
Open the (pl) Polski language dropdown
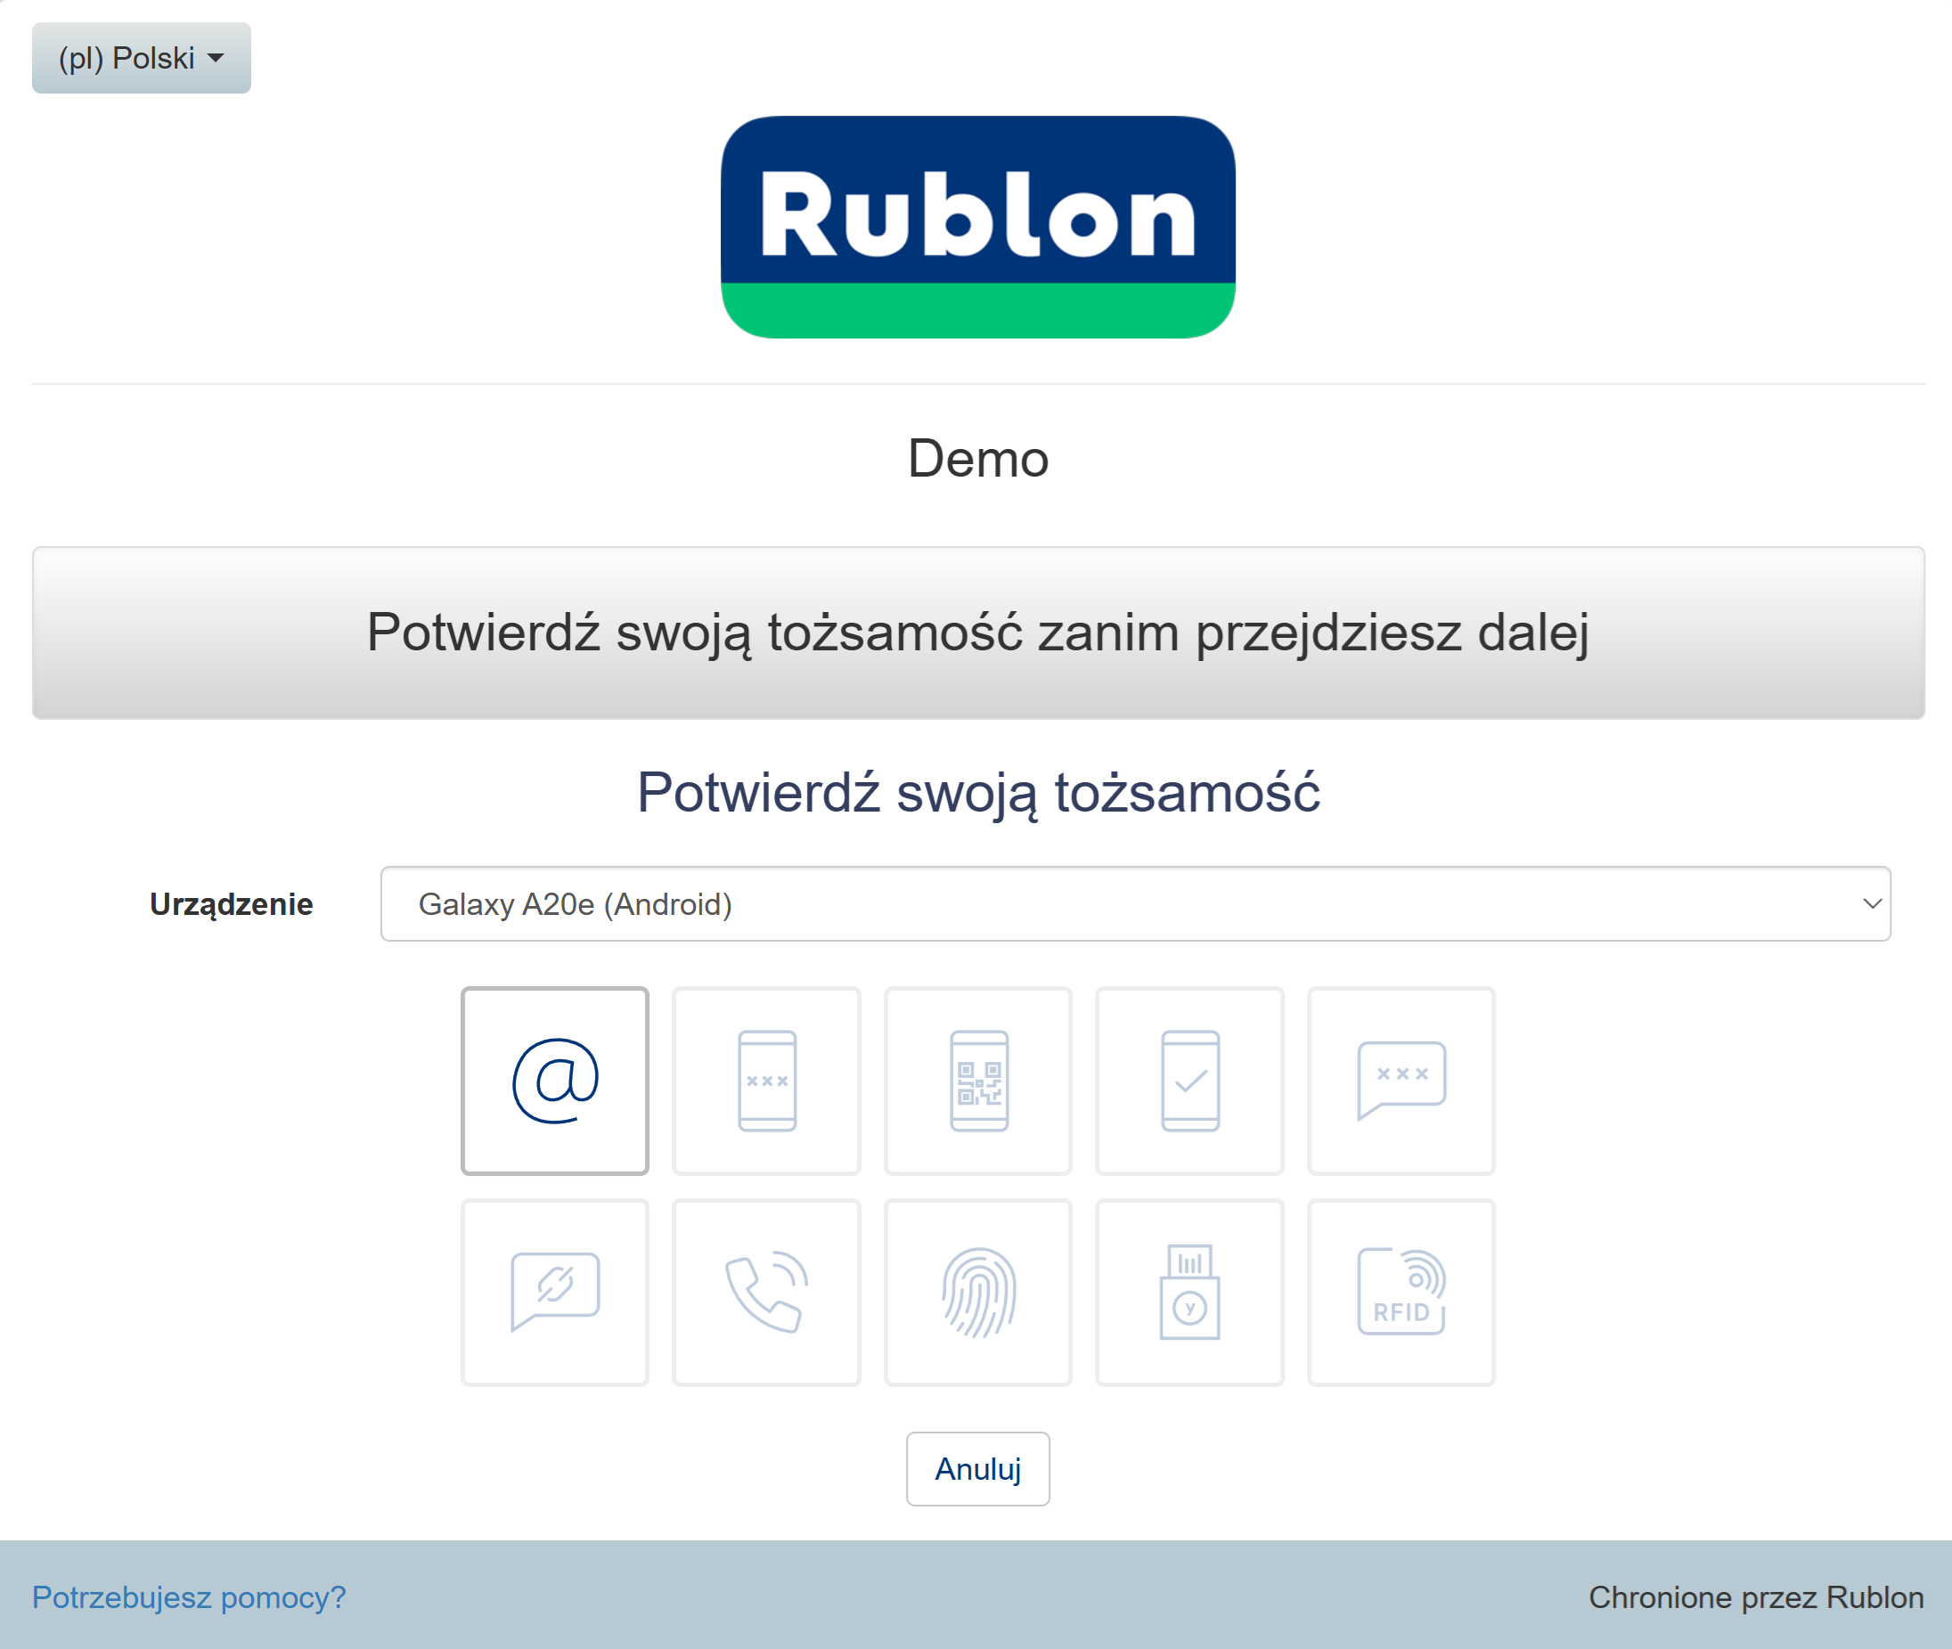tap(141, 58)
